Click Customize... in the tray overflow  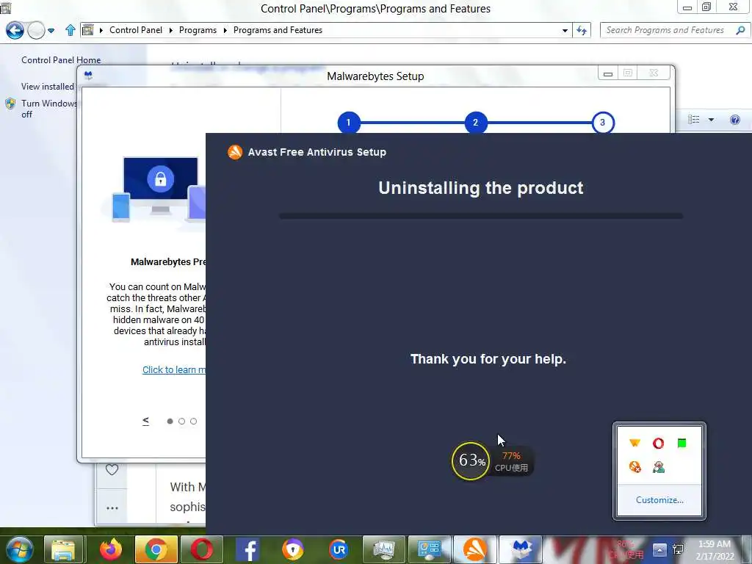[659, 499]
